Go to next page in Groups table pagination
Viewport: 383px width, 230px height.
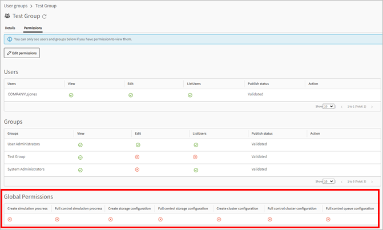[372, 181]
